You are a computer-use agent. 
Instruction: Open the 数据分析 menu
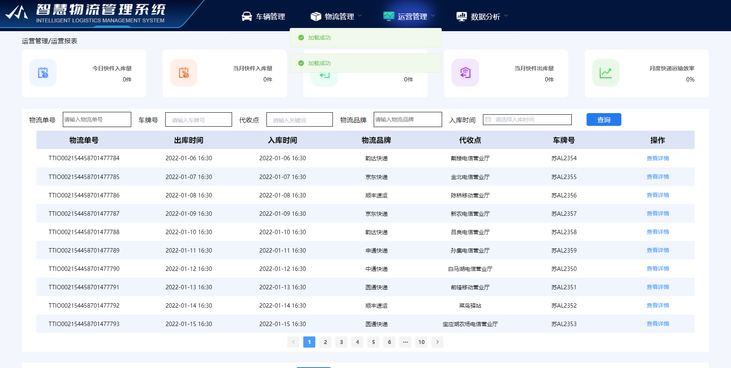pyautogui.click(x=482, y=16)
